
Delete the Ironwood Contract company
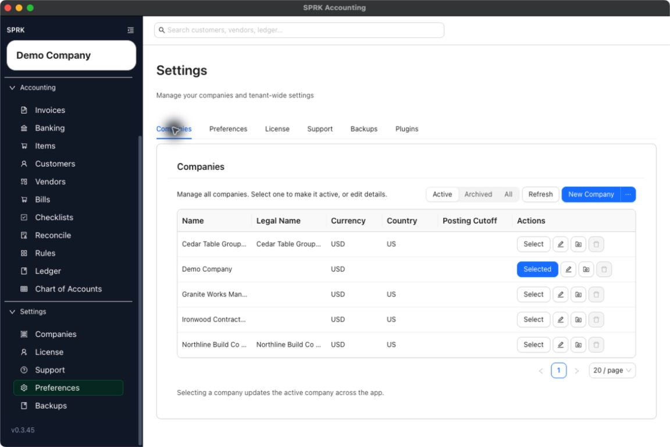[596, 320]
